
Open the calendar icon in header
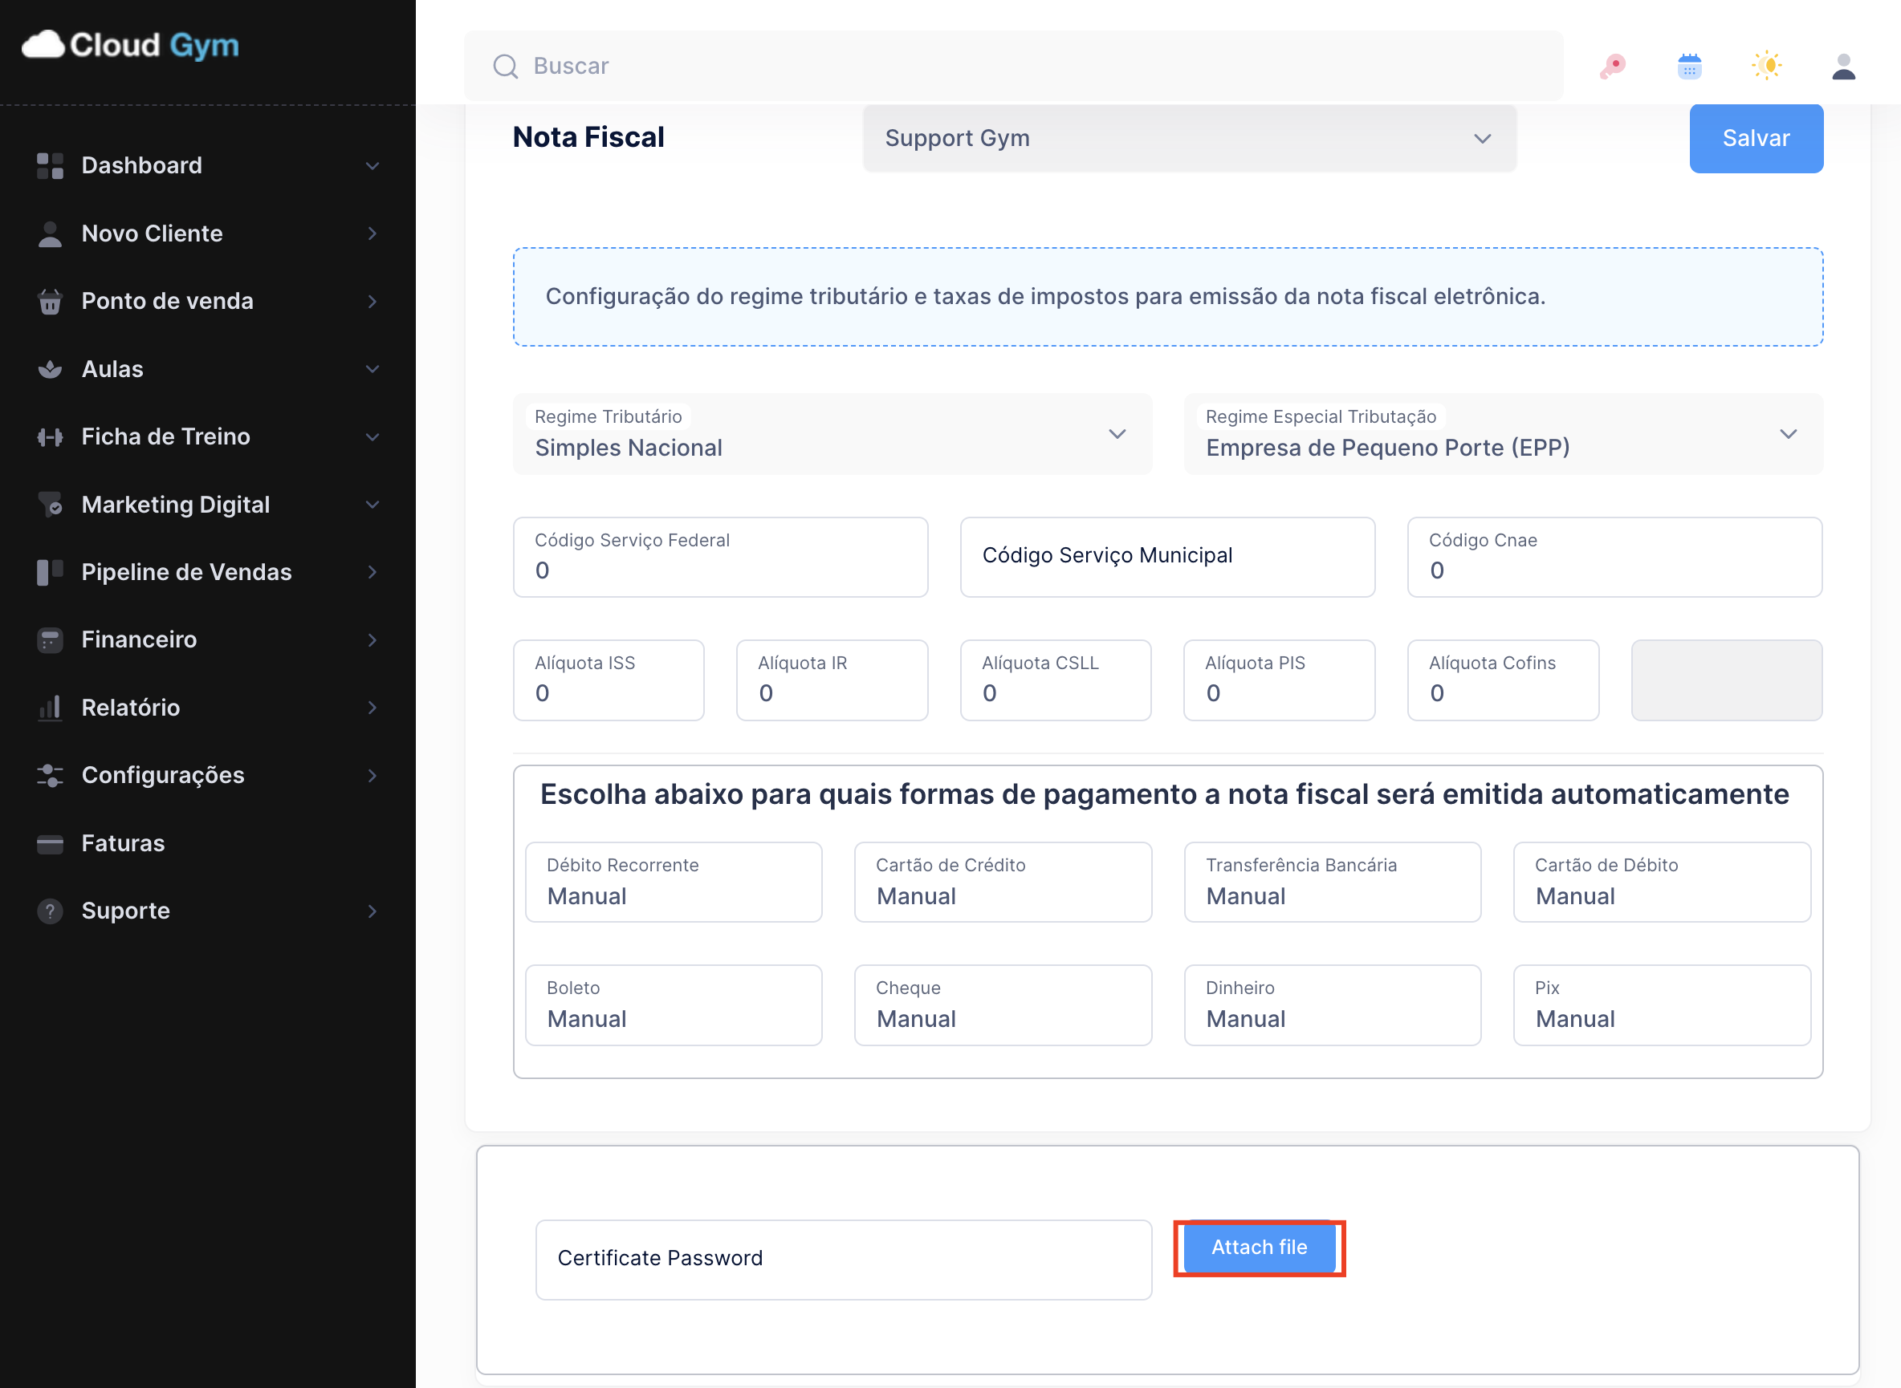pos(1689,66)
